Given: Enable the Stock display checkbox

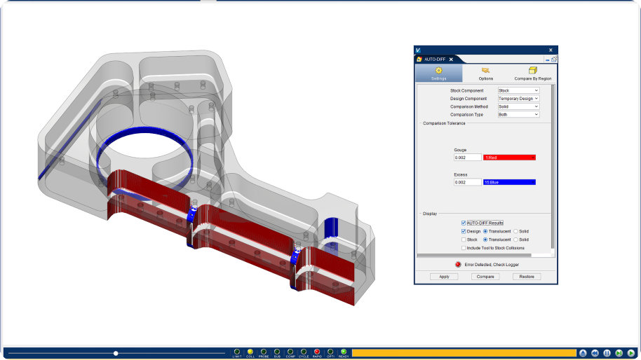Looking at the screenshot, I should [464, 240].
